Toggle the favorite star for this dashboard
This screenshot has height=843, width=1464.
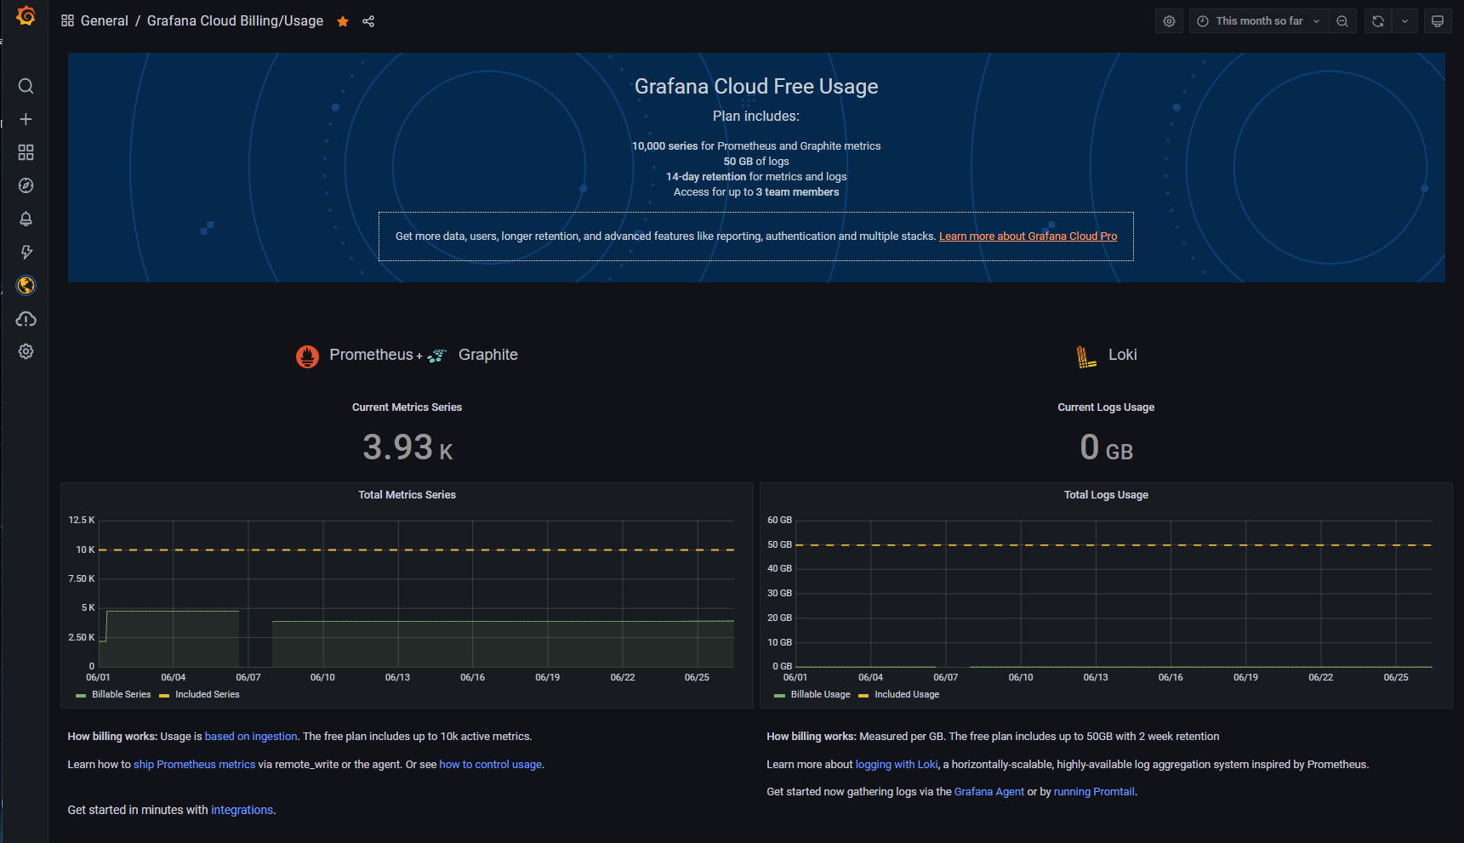tap(343, 21)
